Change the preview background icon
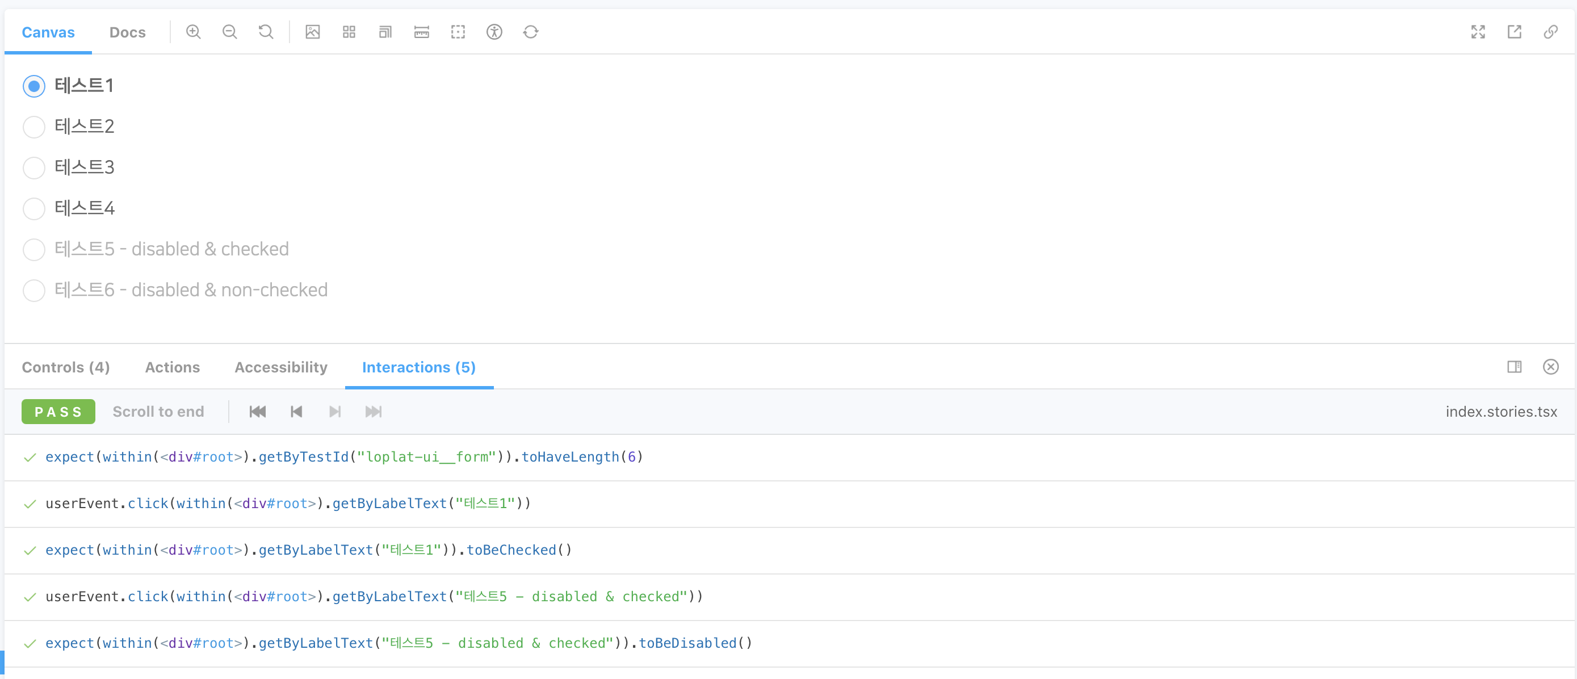Image resolution: width=1577 pixels, height=679 pixels. coord(313,32)
